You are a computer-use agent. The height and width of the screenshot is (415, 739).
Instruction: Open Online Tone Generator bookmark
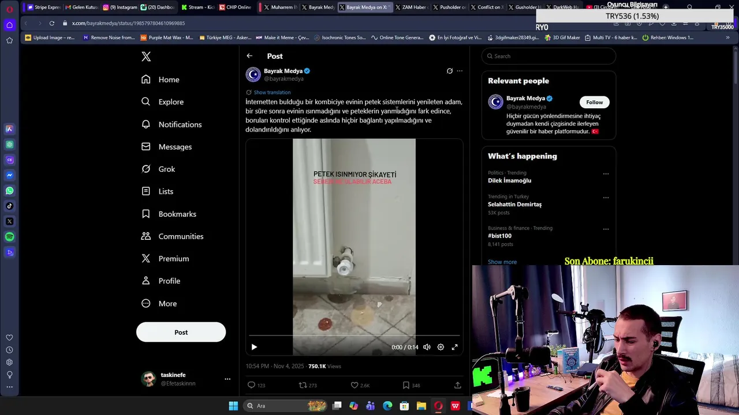click(397, 37)
